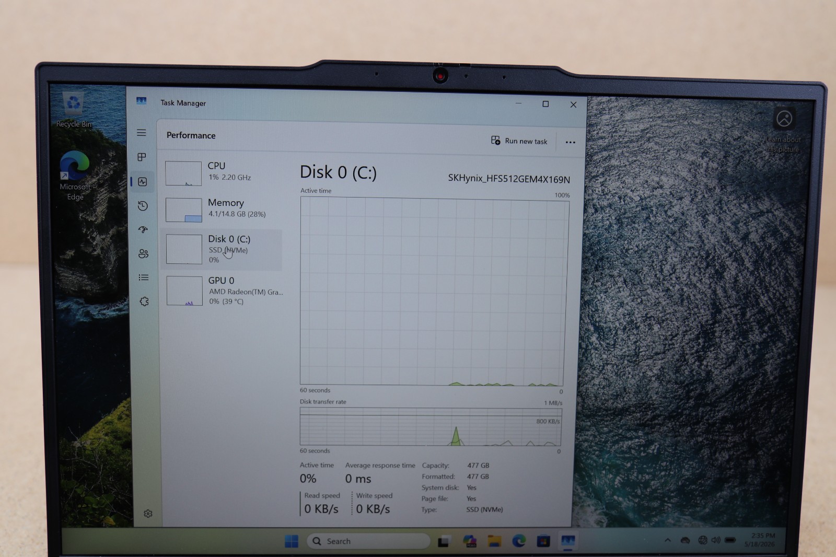Select the Performance page icon in sidebar
Viewport: 836px width, 557px height.
coord(143,182)
